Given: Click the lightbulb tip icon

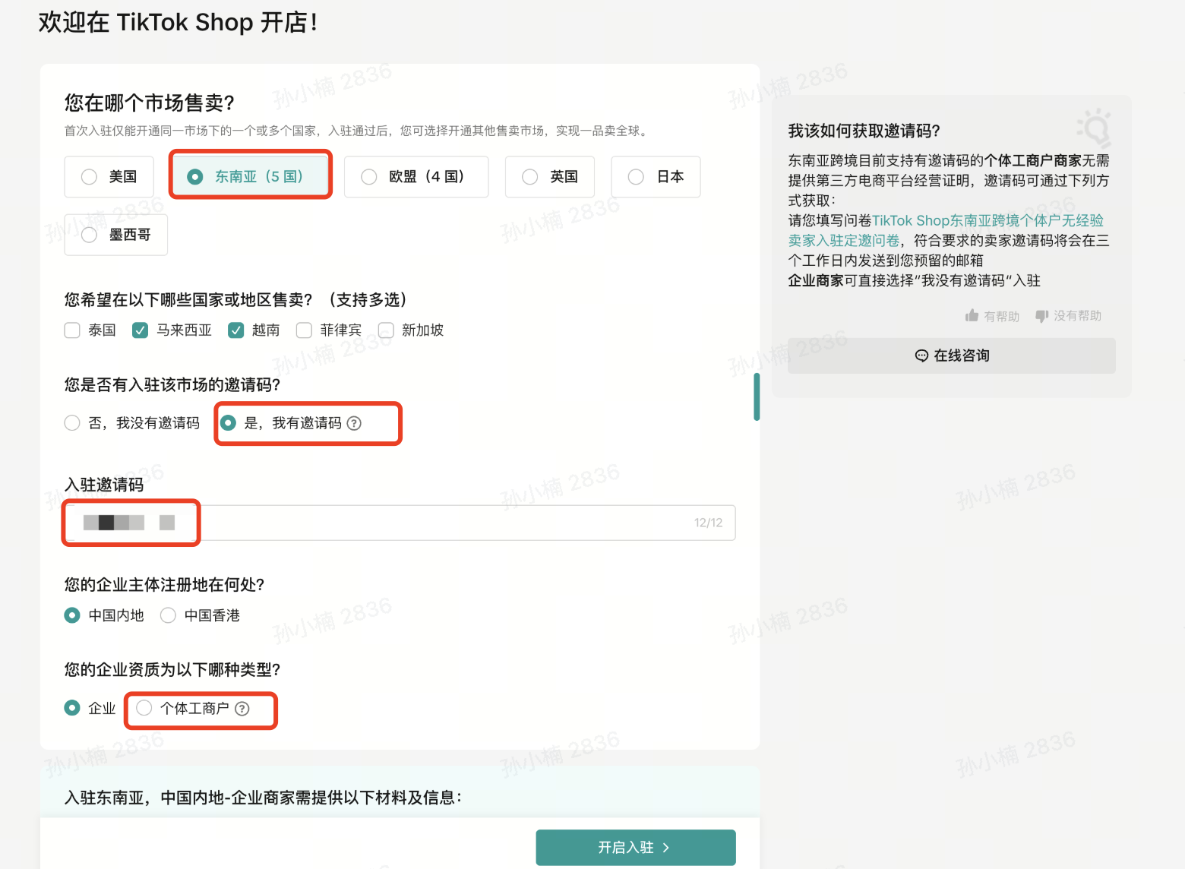Looking at the screenshot, I should point(1095,128).
